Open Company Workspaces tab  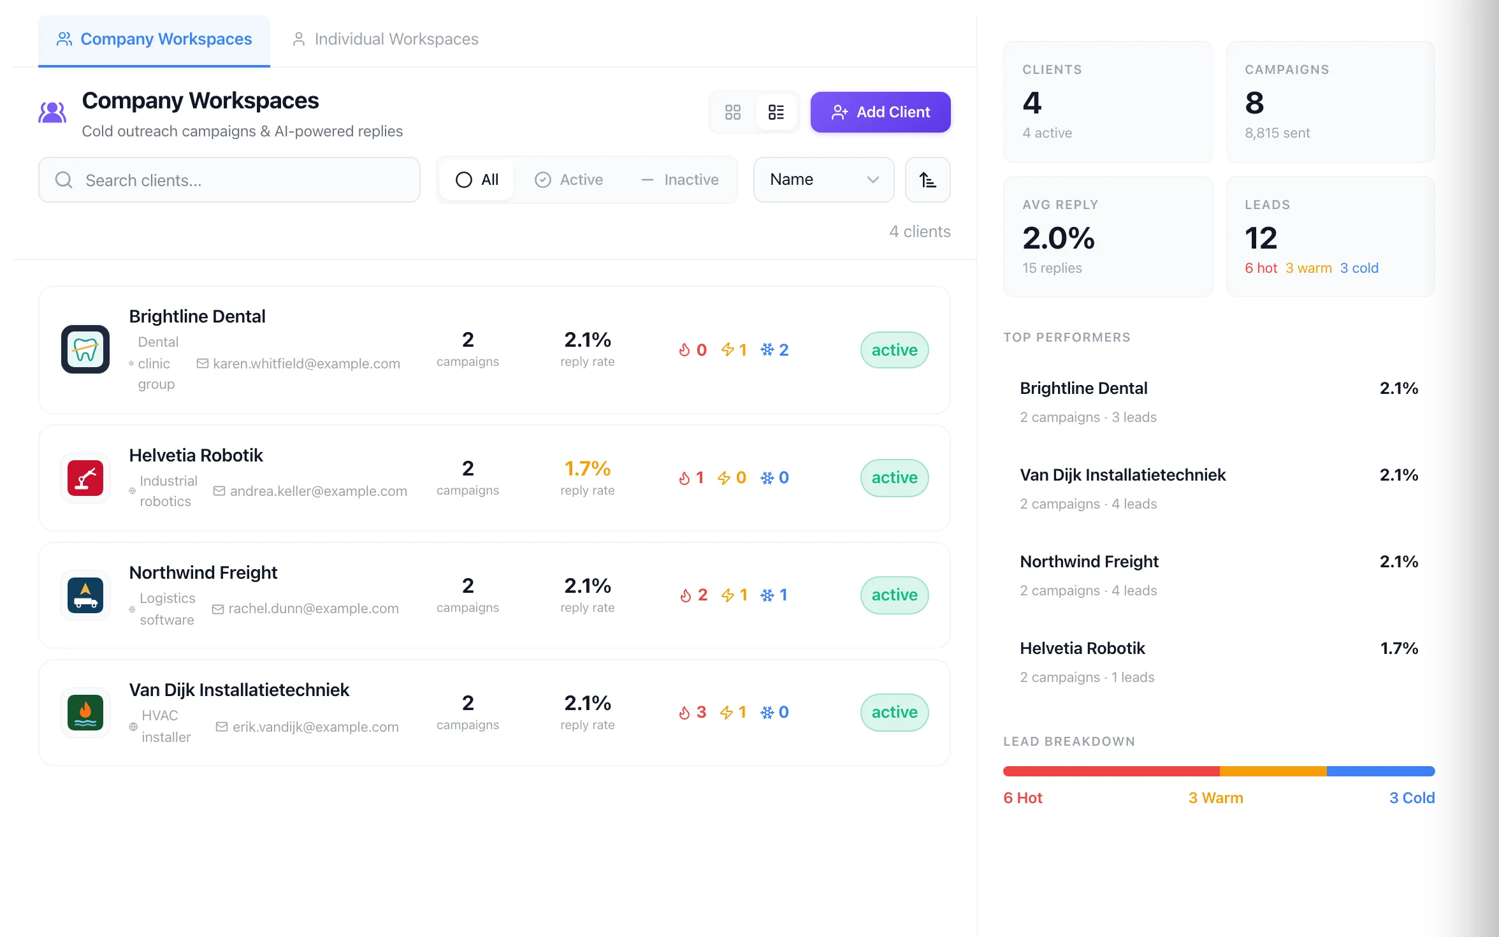[x=154, y=40]
